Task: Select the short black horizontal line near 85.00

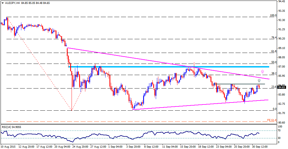Action: [239, 84]
